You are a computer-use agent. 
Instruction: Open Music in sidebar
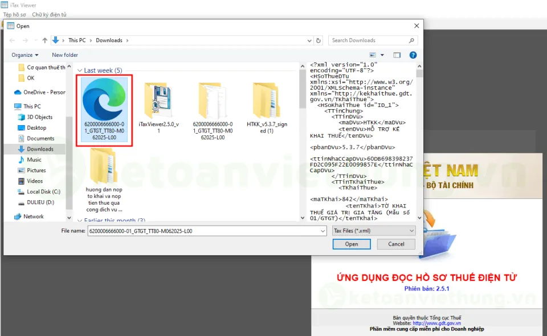point(30,160)
